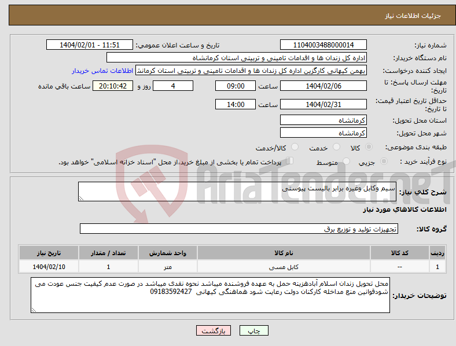
Task: Toggle the اسناد خزانه اسلامی payment checkbox
Action: click(x=290, y=161)
